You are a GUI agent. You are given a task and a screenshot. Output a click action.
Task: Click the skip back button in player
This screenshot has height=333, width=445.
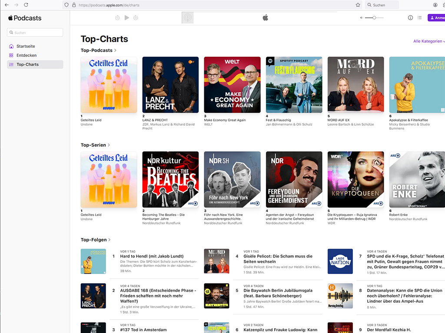pyautogui.click(x=117, y=18)
